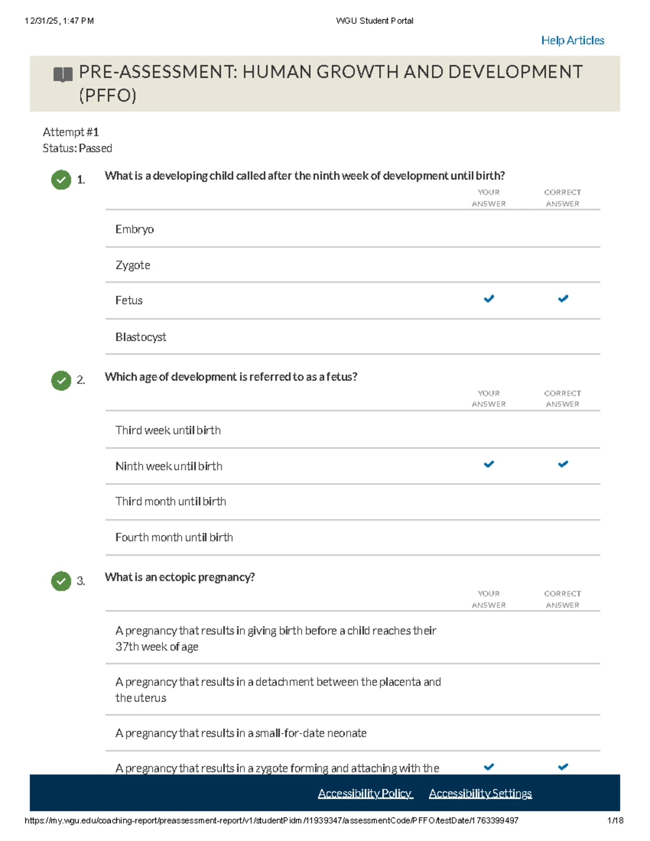Open the Accessibility Policy link
650x841 pixels.
tap(365, 793)
